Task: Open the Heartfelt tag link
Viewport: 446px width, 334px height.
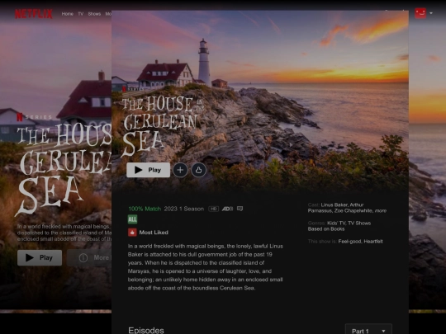Action: click(373, 242)
